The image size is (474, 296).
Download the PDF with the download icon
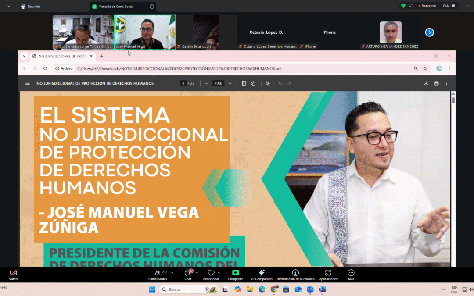tap(426, 83)
